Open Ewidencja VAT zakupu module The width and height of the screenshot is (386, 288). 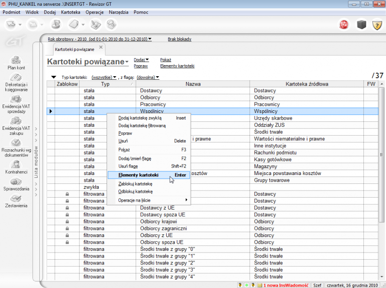tap(16, 120)
